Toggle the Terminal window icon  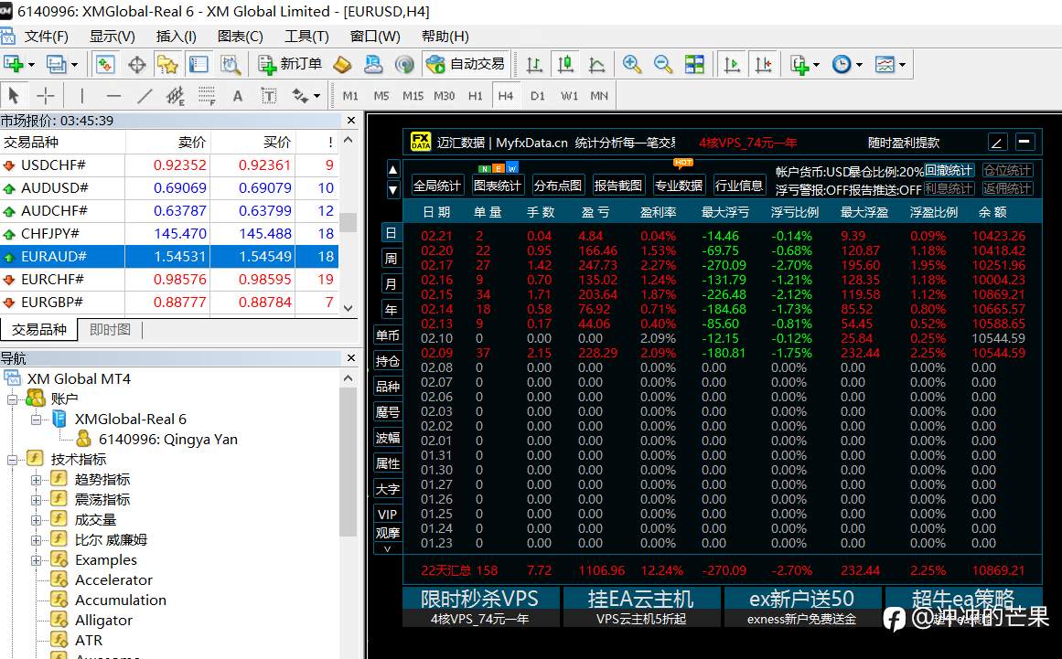point(198,64)
